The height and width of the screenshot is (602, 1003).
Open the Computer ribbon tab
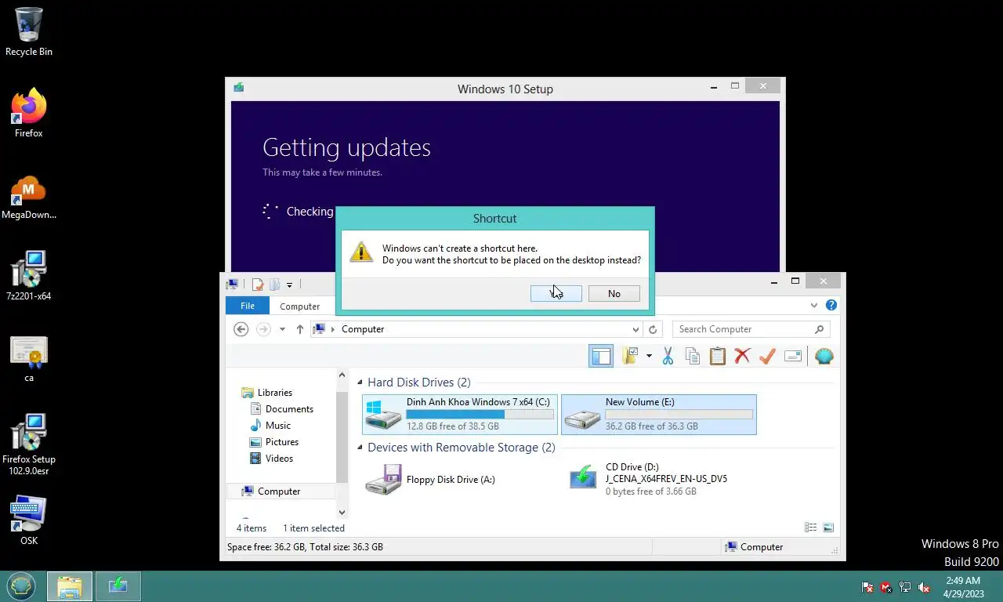tap(300, 306)
